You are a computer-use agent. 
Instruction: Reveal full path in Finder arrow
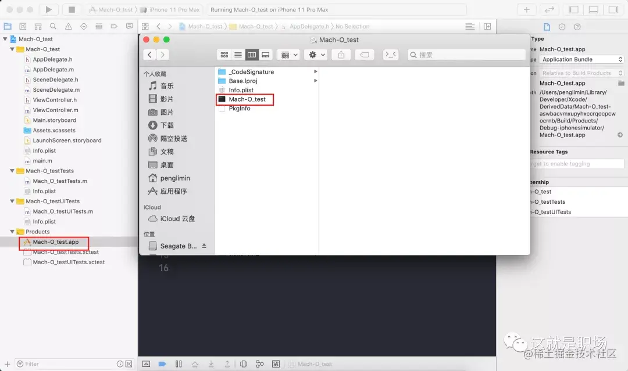point(620,135)
